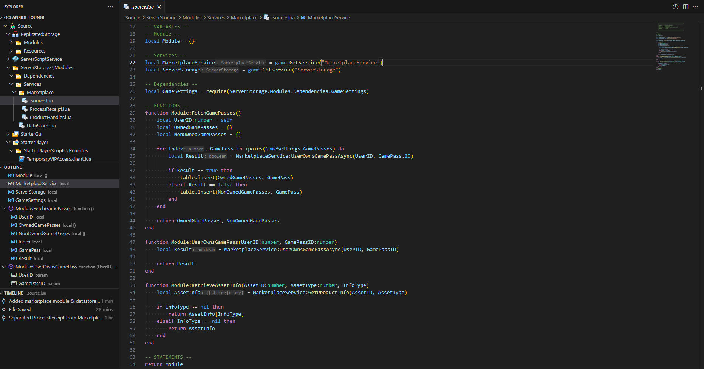Click the return Module statement
704x369 pixels.
(x=164, y=364)
